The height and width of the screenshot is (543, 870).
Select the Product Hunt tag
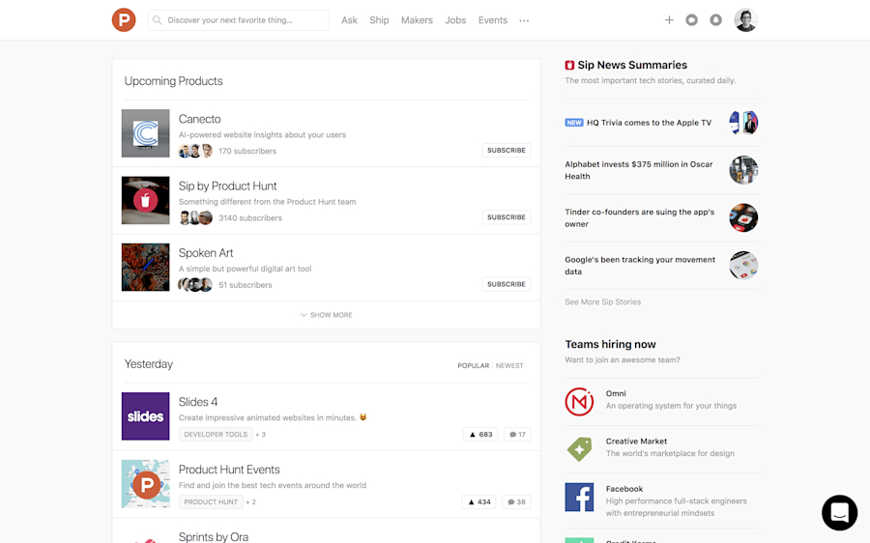(x=211, y=502)
